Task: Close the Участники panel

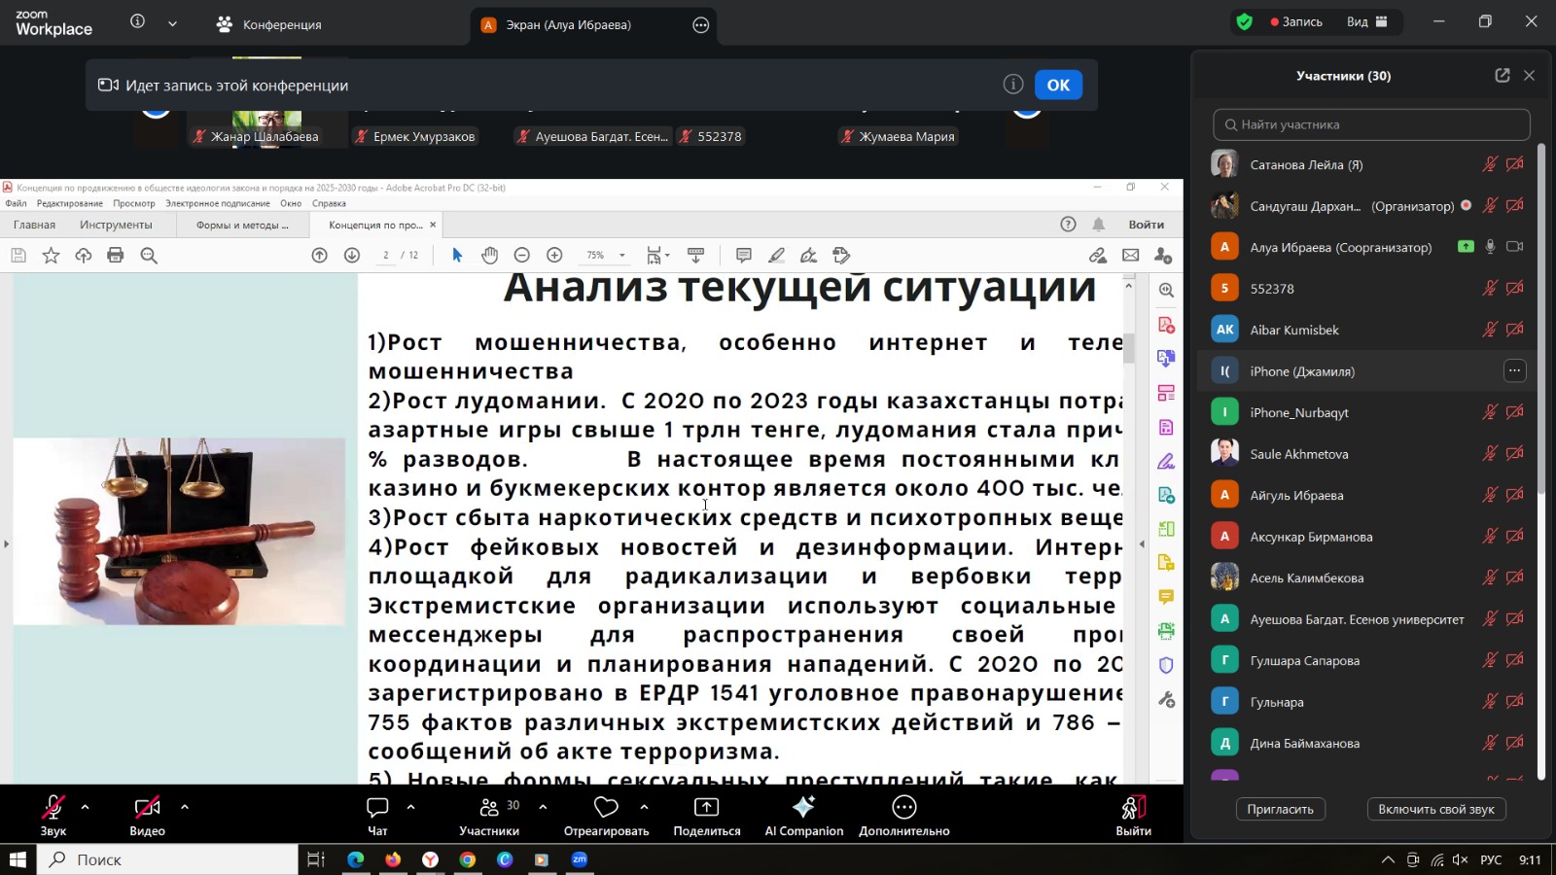Action: tap(1529, 75)
